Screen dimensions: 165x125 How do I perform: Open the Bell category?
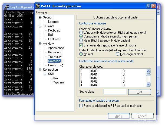click(51, 35)
